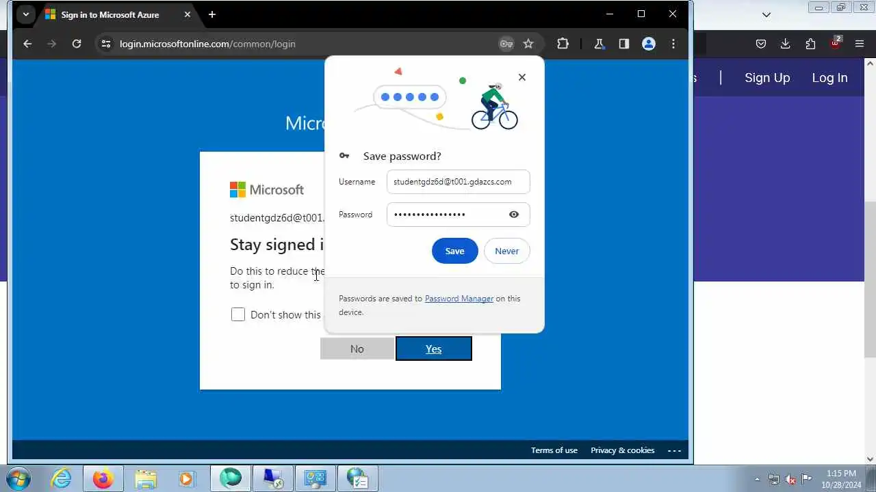Open Chrome three-dot menu
876x492 pixels.
(x=673, y=44)
